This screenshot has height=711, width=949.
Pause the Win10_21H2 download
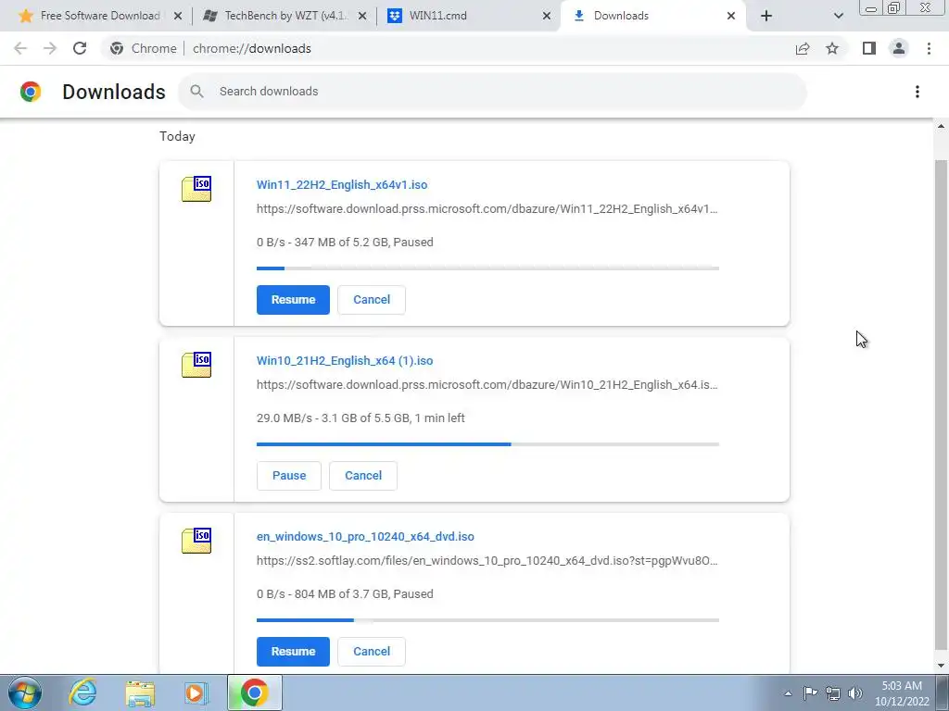289,476
